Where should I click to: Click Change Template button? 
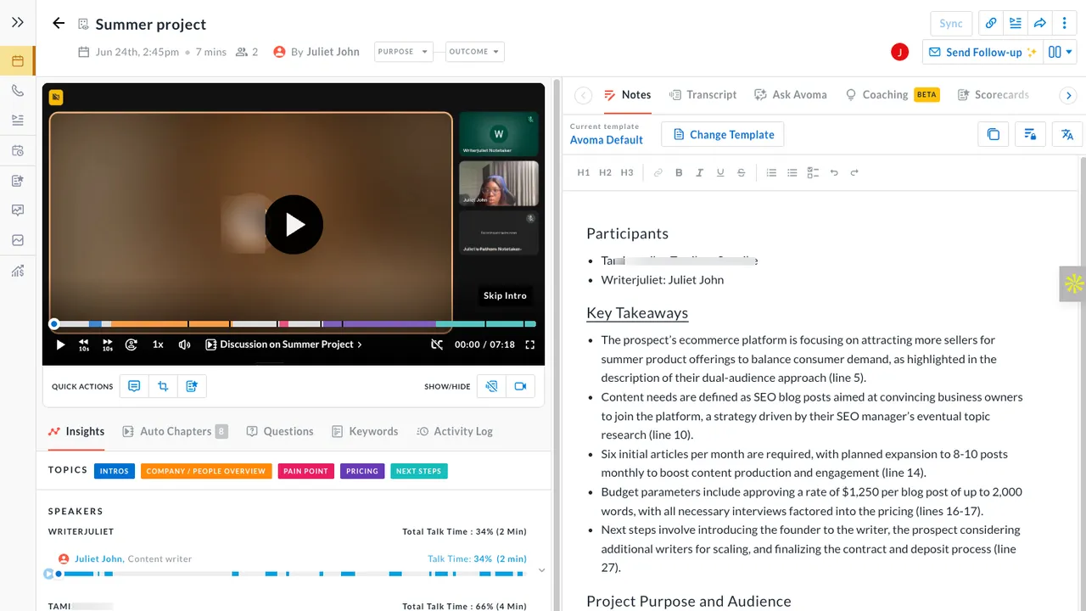coord(723,134)
